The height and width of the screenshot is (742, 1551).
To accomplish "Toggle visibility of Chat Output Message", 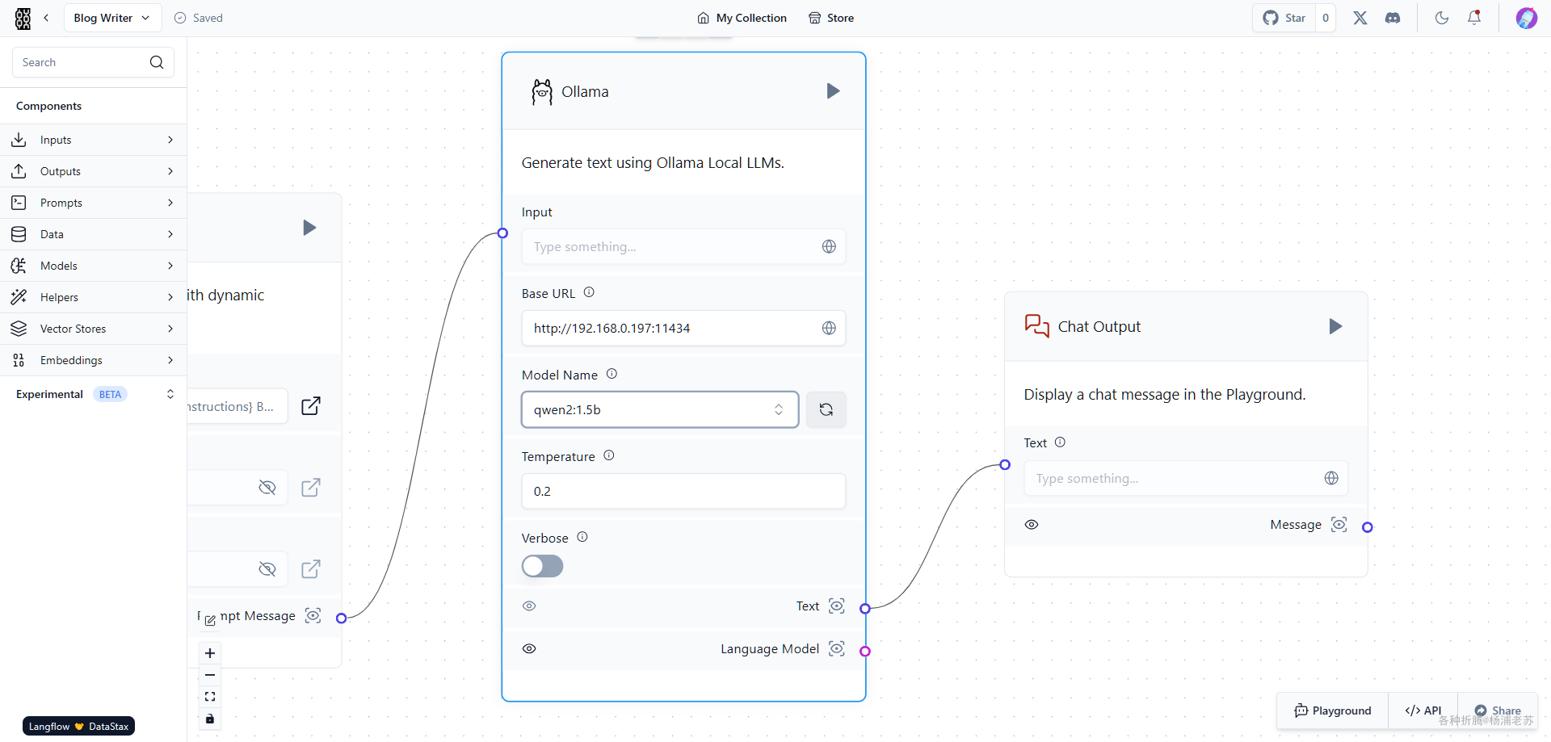I will [x=1032, y=525].
